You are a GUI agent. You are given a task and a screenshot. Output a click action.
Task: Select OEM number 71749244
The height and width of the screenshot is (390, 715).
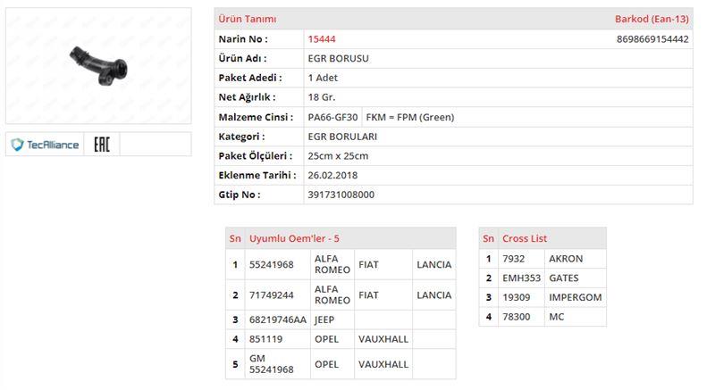[272, 295]
